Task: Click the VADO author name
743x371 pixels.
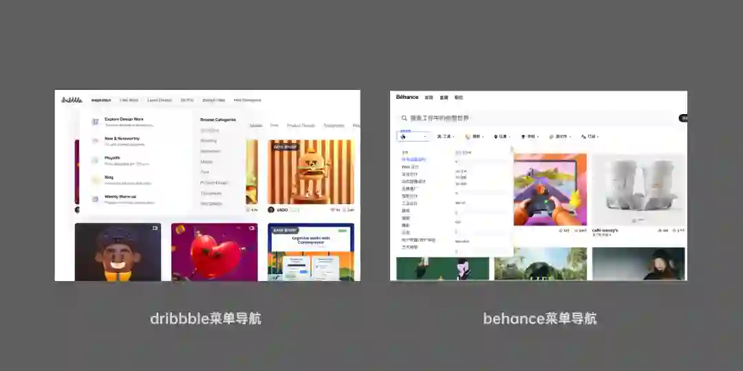Action: pos(282,210)
